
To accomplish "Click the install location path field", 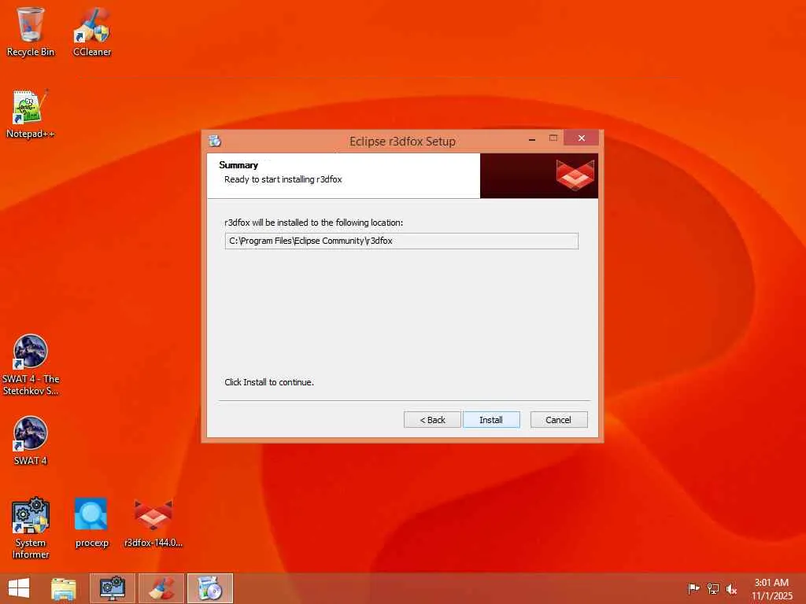I will 401,241.
